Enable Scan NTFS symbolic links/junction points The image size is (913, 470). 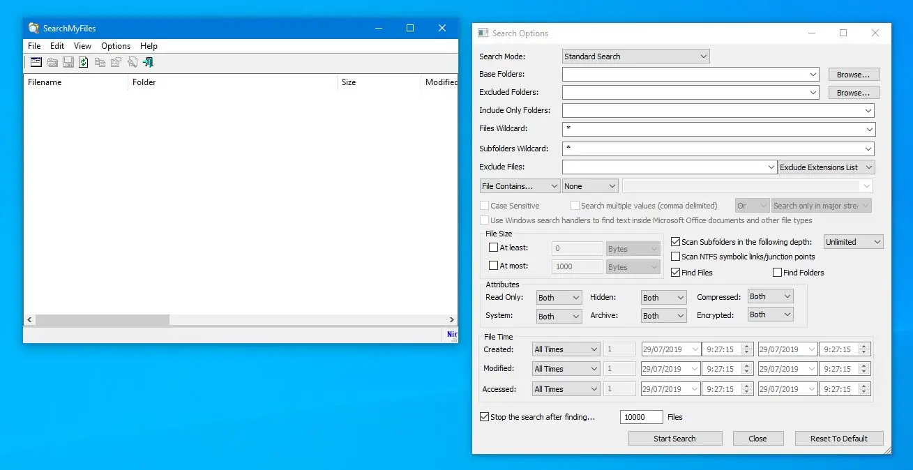point(675,257)
